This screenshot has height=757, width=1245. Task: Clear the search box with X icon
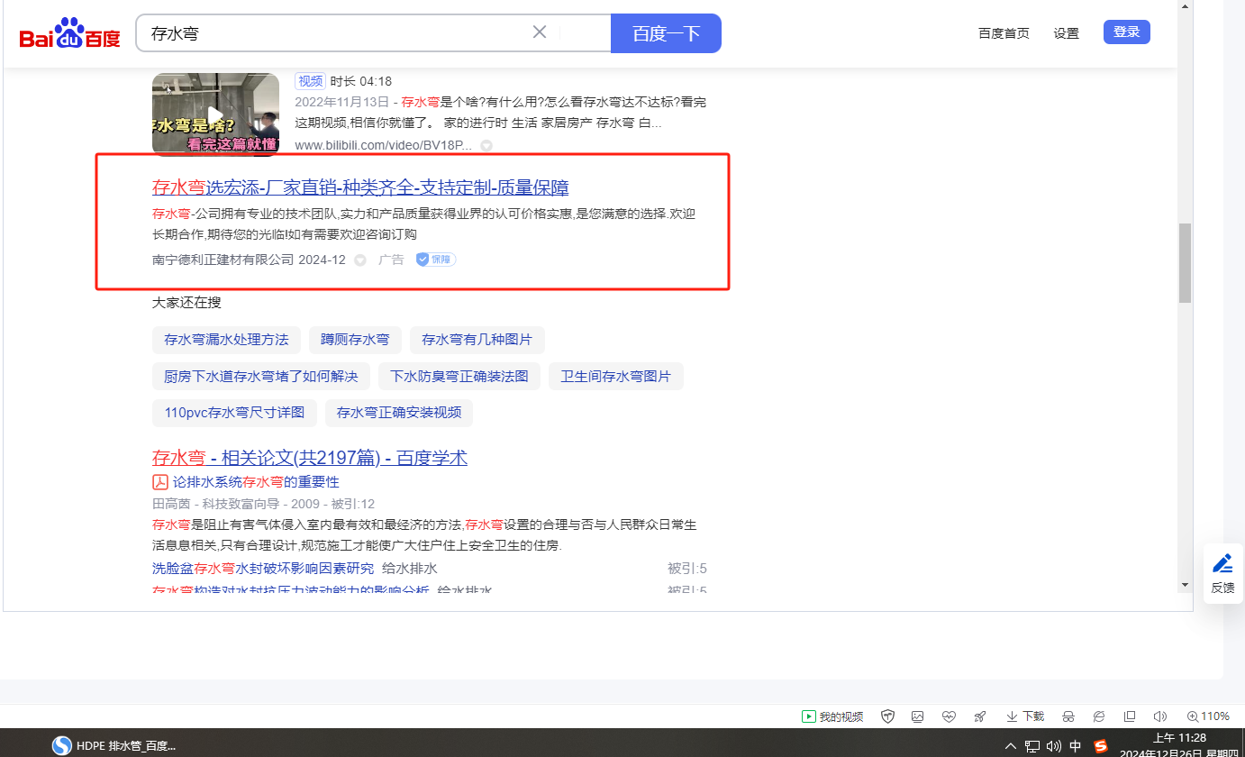point(540,32)
